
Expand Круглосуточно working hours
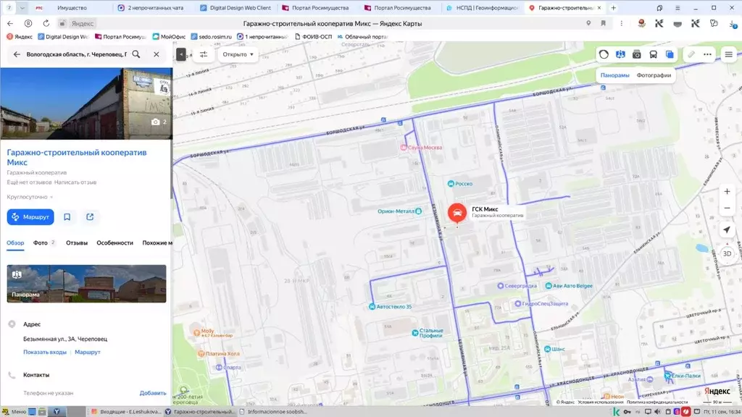30,197
